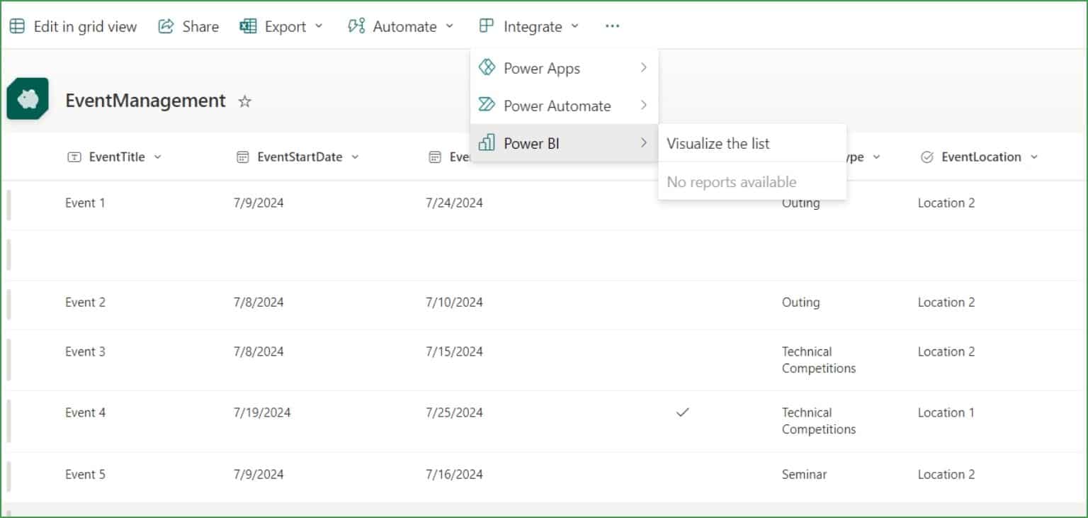Click the Edit in grid view icon
Image resolution: width=1088 pixels, height=518 pixels.
pos(16,26)
